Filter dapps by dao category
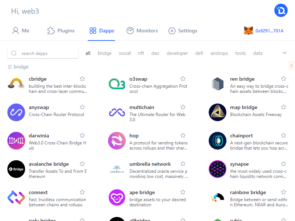The height and width of the screenshot is (221, 295). 155,53
